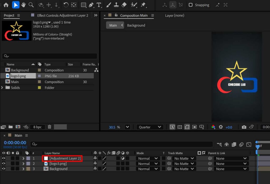270x184 pixels.
Task: Open the channel and color management icon
Action: tap(213, 127)
